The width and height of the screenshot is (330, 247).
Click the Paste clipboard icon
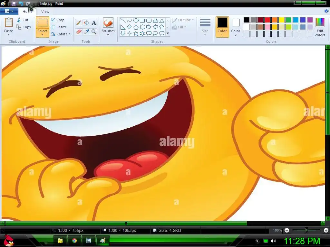coord(9,23)
